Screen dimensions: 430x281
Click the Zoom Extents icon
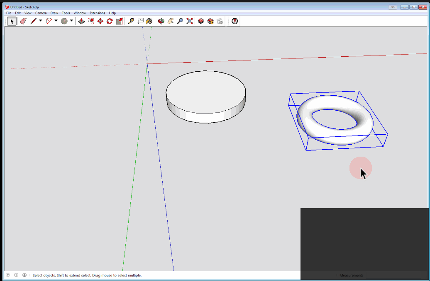(190, 21)
